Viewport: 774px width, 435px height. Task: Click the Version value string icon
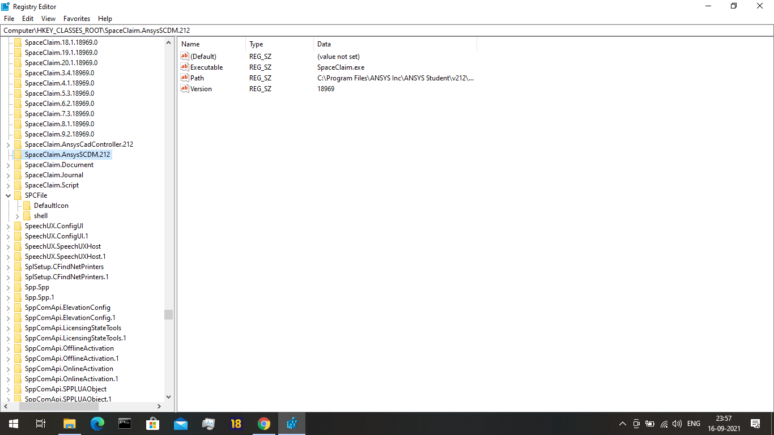pyautogui.click(x=184, y=88)
